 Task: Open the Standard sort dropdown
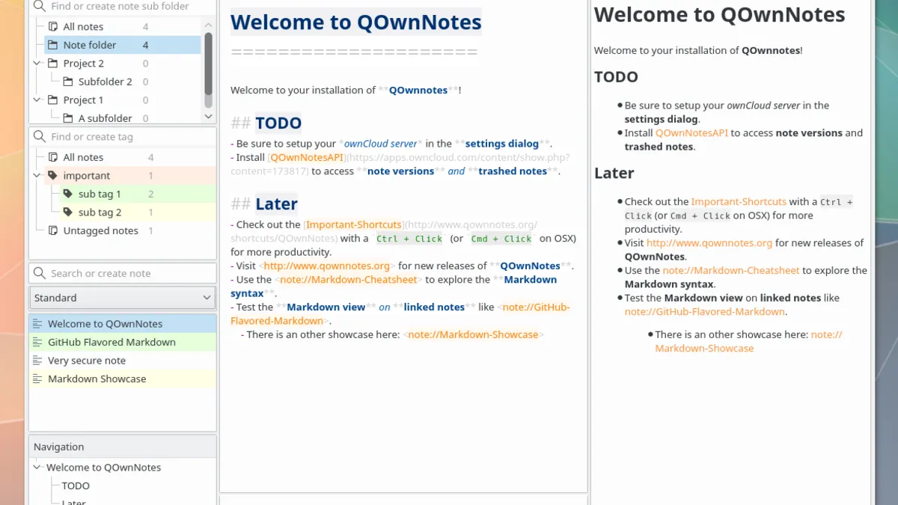click(x=123, y=298)
